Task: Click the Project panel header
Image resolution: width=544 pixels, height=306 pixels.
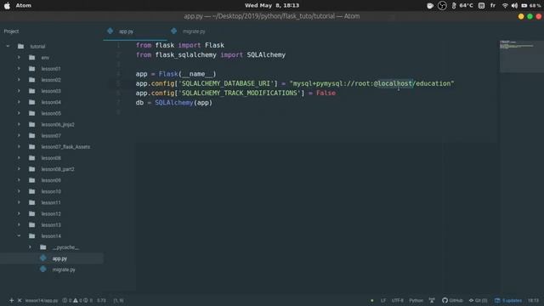Action: (11, 31)
